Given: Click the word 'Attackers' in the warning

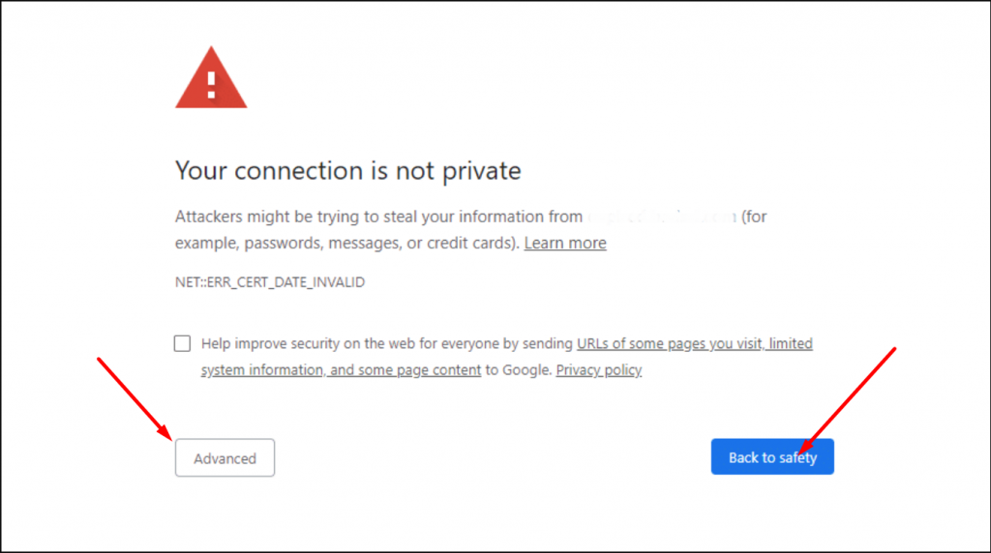Looking at the screenshot, I should (x=209, y=217).
